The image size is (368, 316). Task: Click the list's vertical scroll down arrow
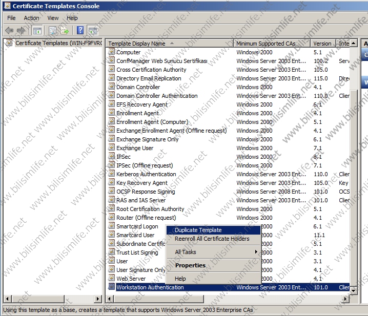coord(354,291)
